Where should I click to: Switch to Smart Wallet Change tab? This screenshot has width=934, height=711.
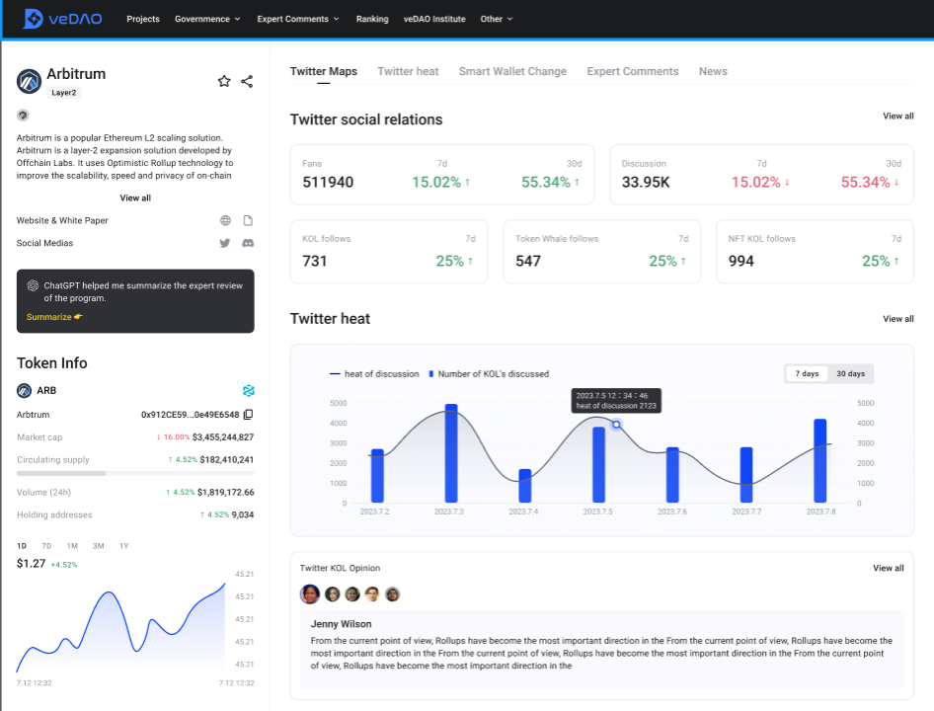(512, 71)
